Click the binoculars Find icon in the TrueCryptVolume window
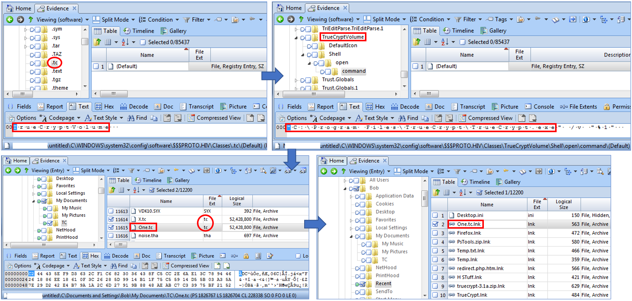 point(402,118)
